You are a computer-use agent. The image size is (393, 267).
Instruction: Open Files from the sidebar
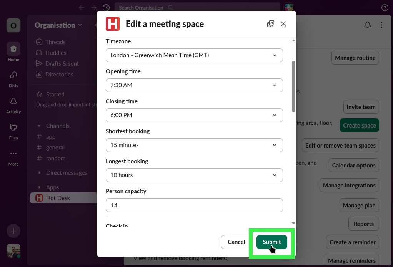tap(13, 131)
